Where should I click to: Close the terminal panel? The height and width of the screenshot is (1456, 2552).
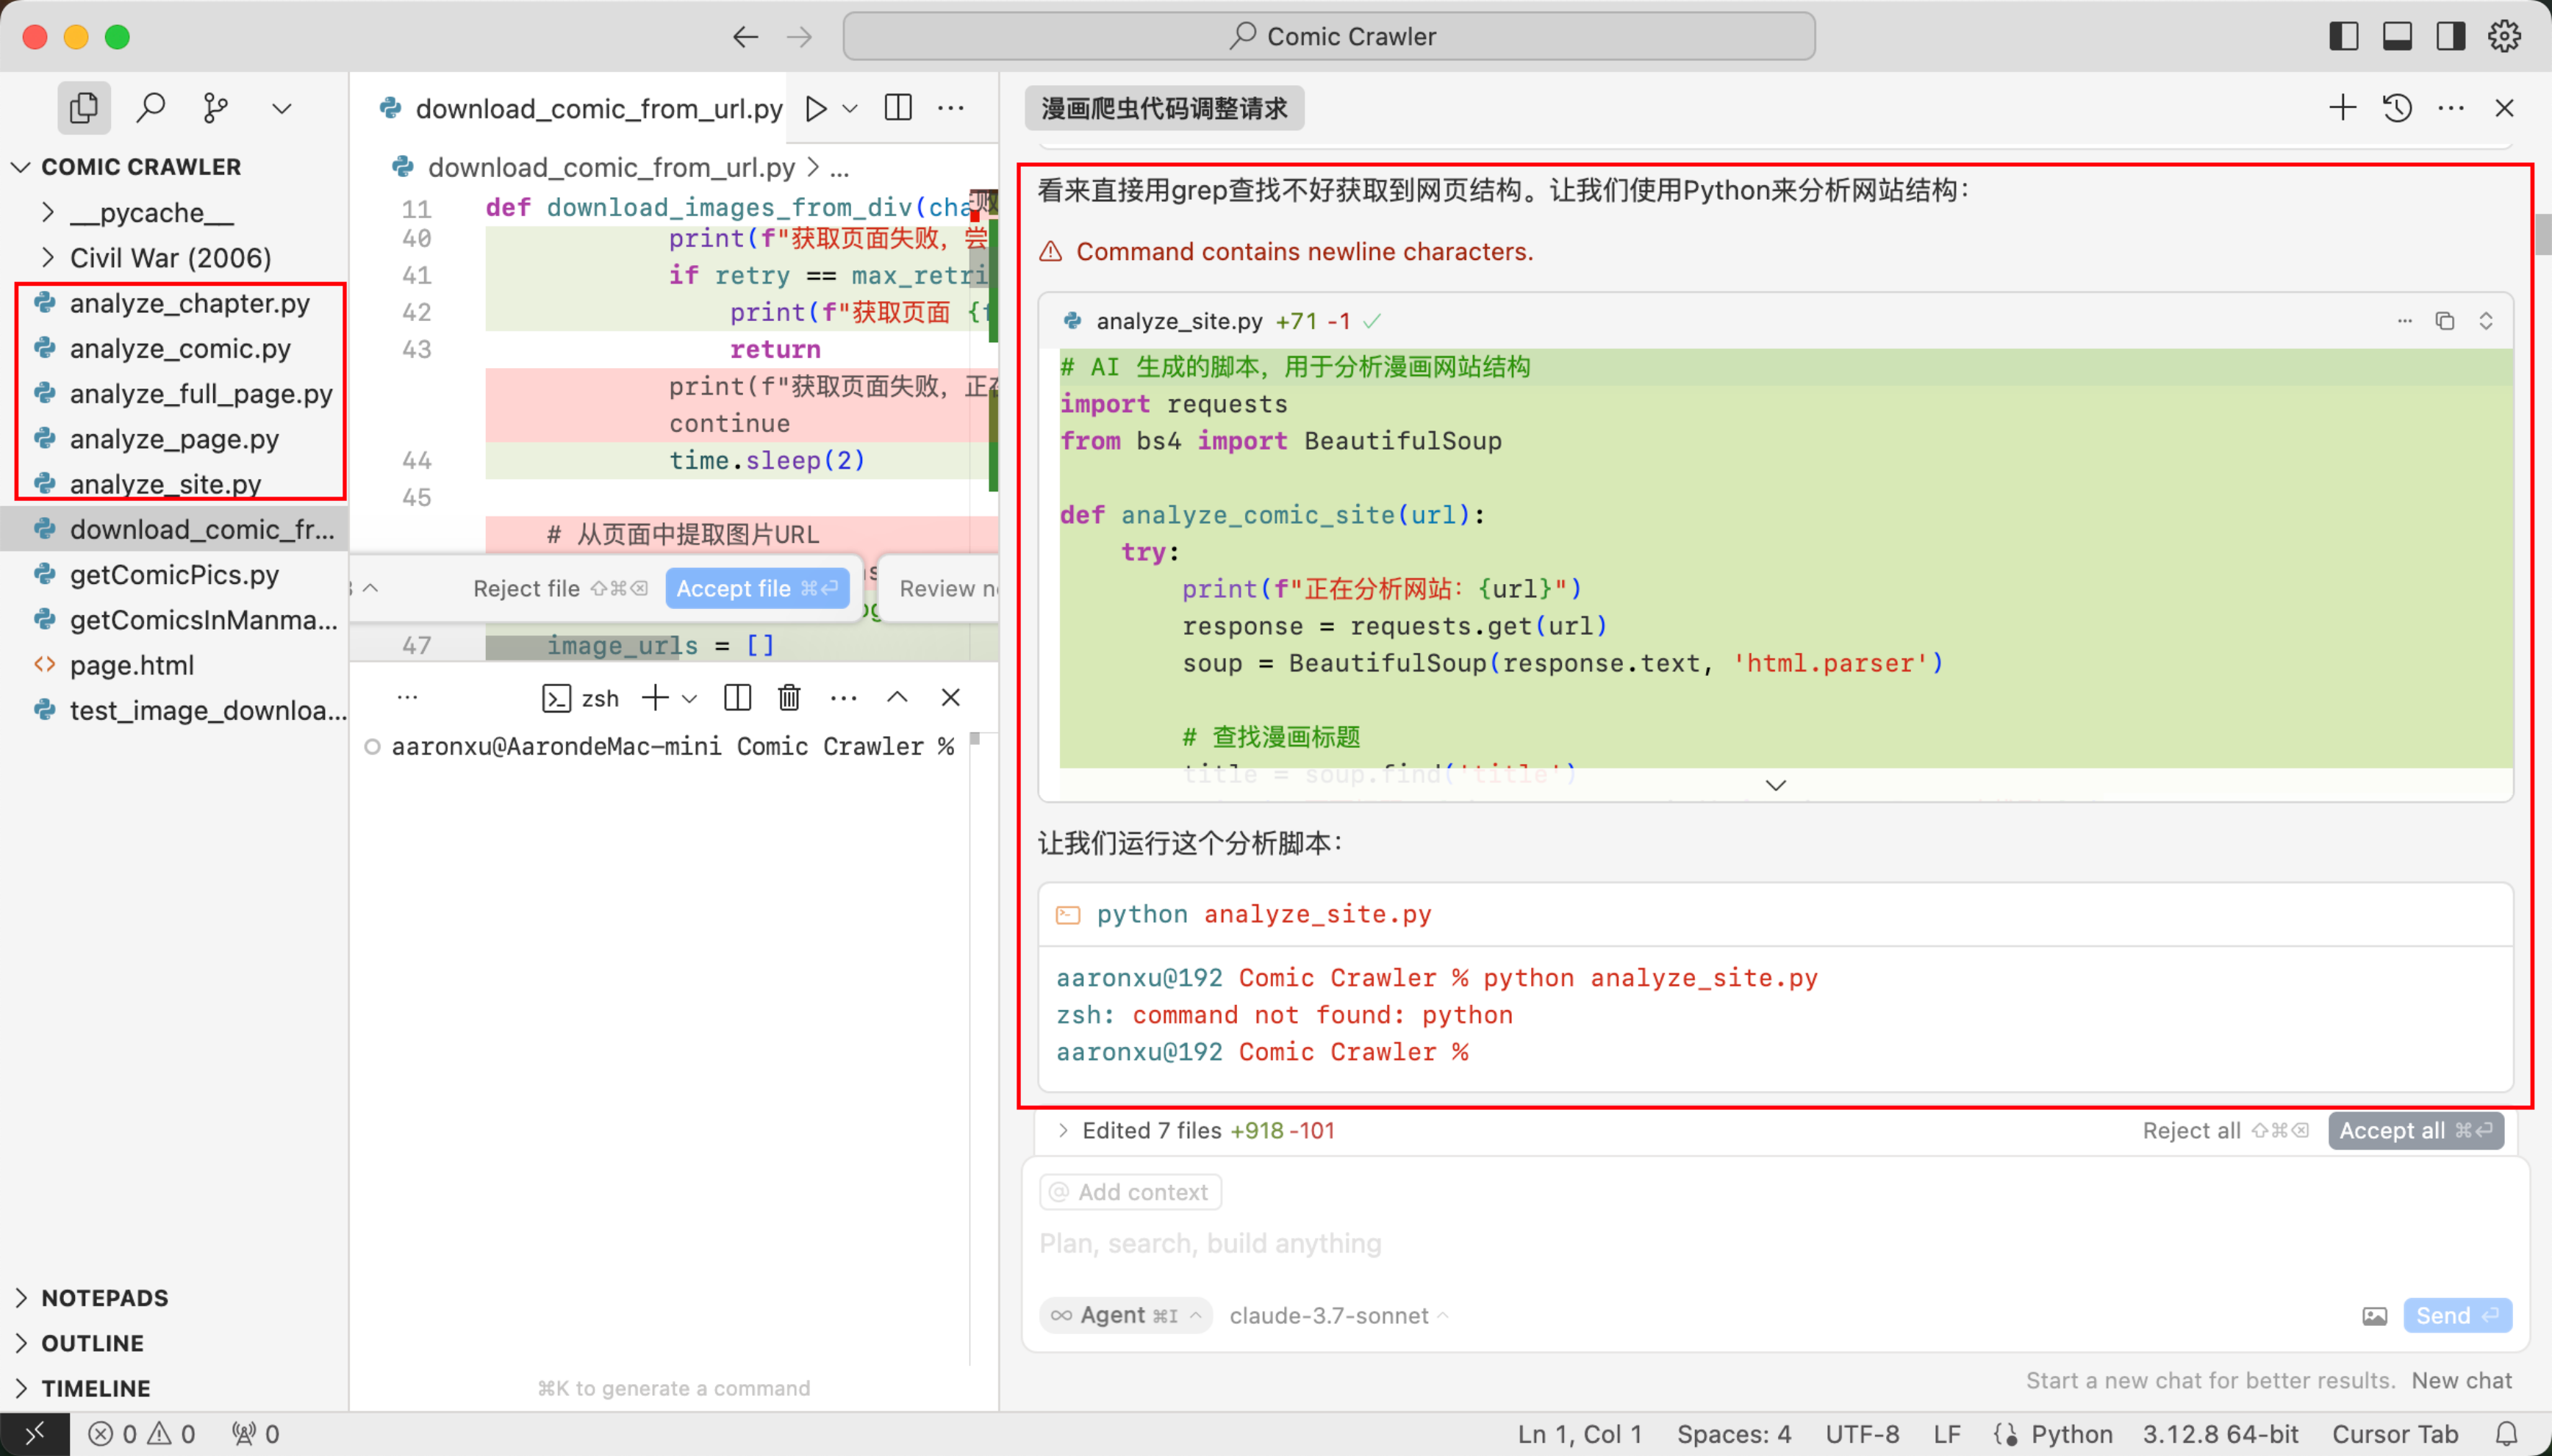click(950, 698)
